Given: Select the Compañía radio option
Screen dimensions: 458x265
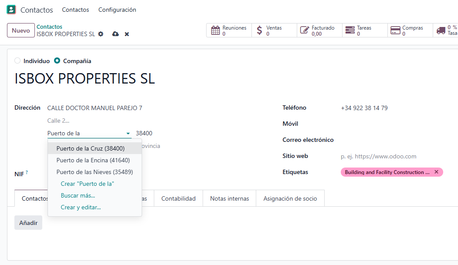Looking at the screenshot, I should 57,61.
